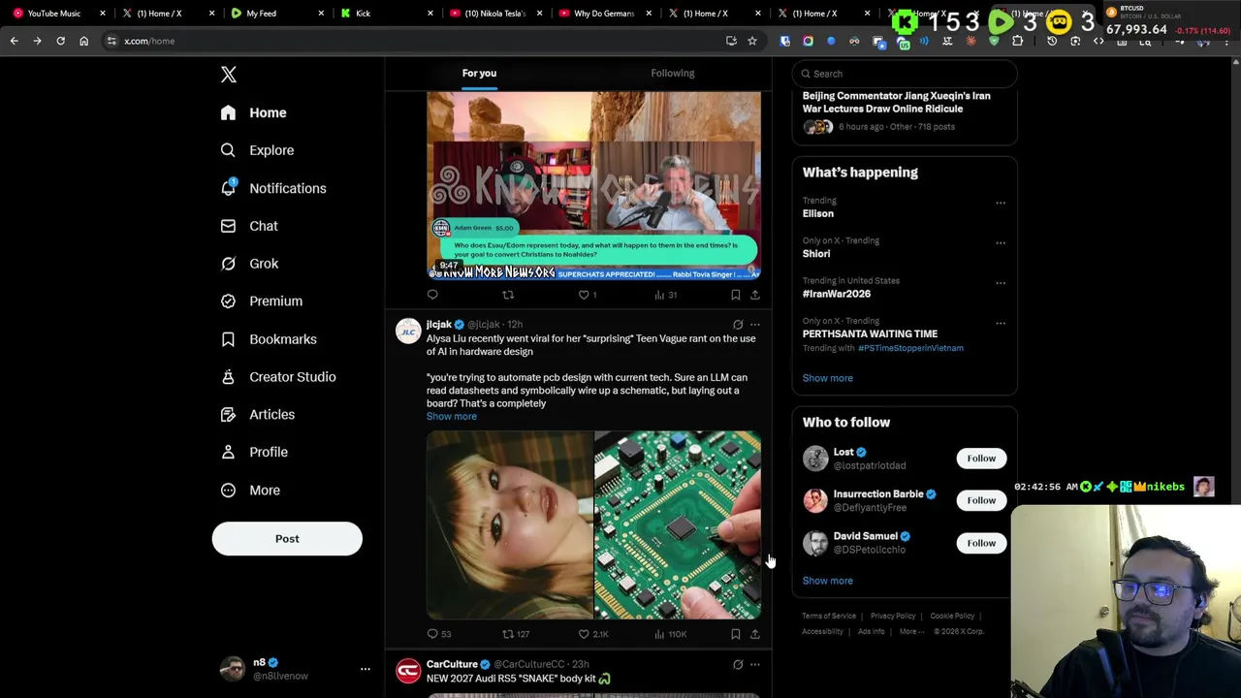Click the X logo in the sidebar

point(228,75)
